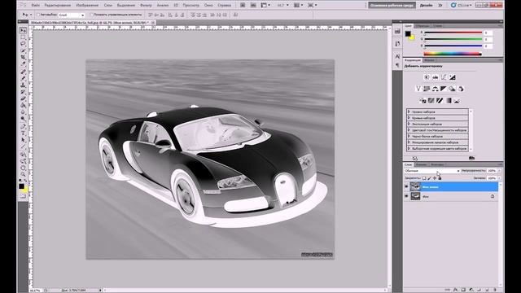Expand Кривые наборов presets
This screenshot has height=293, width=521.
click(x=409, y=118)
